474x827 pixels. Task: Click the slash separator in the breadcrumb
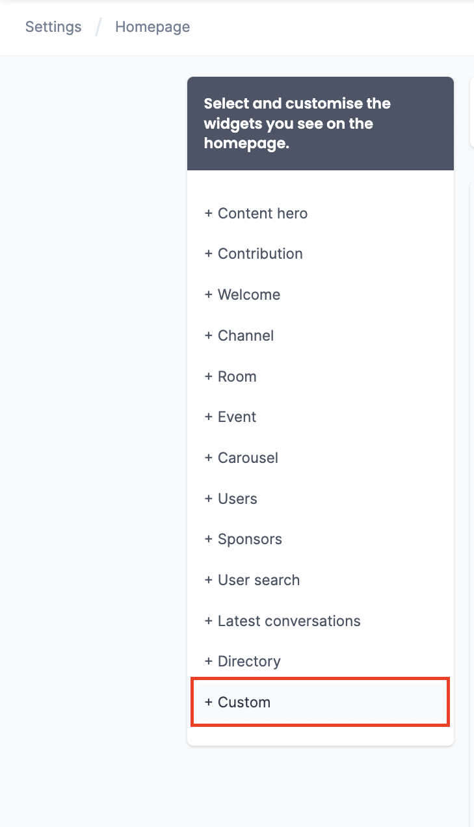(x=98, y=27)
